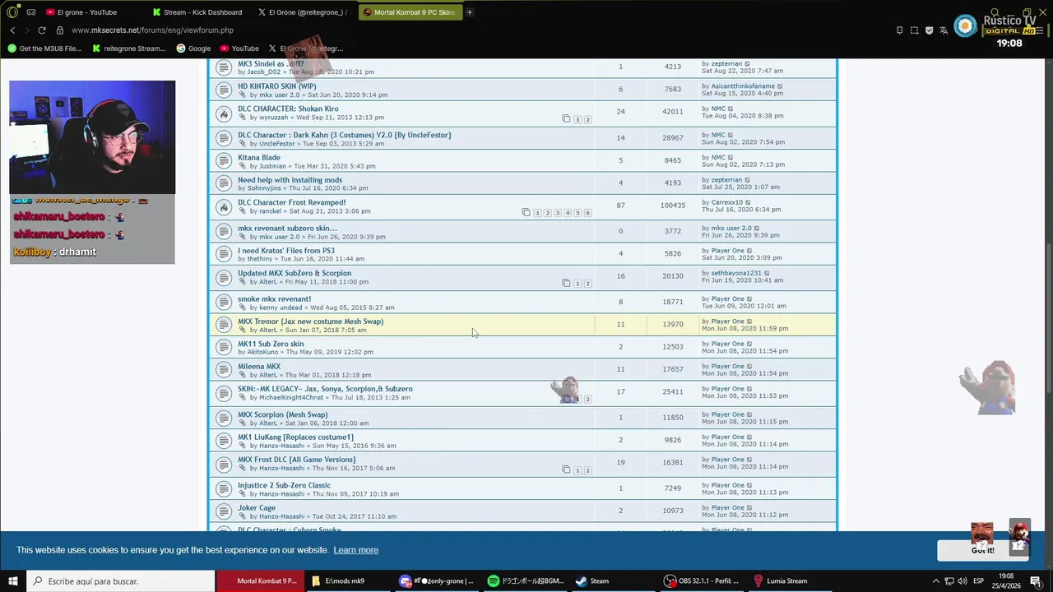Reload the page with the refresh icon

[42, 30]
